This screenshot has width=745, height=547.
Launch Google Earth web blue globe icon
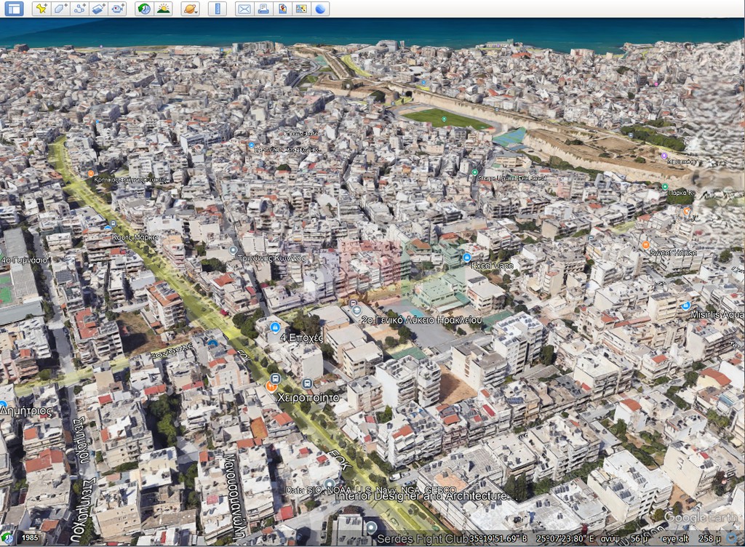(320, 9)
